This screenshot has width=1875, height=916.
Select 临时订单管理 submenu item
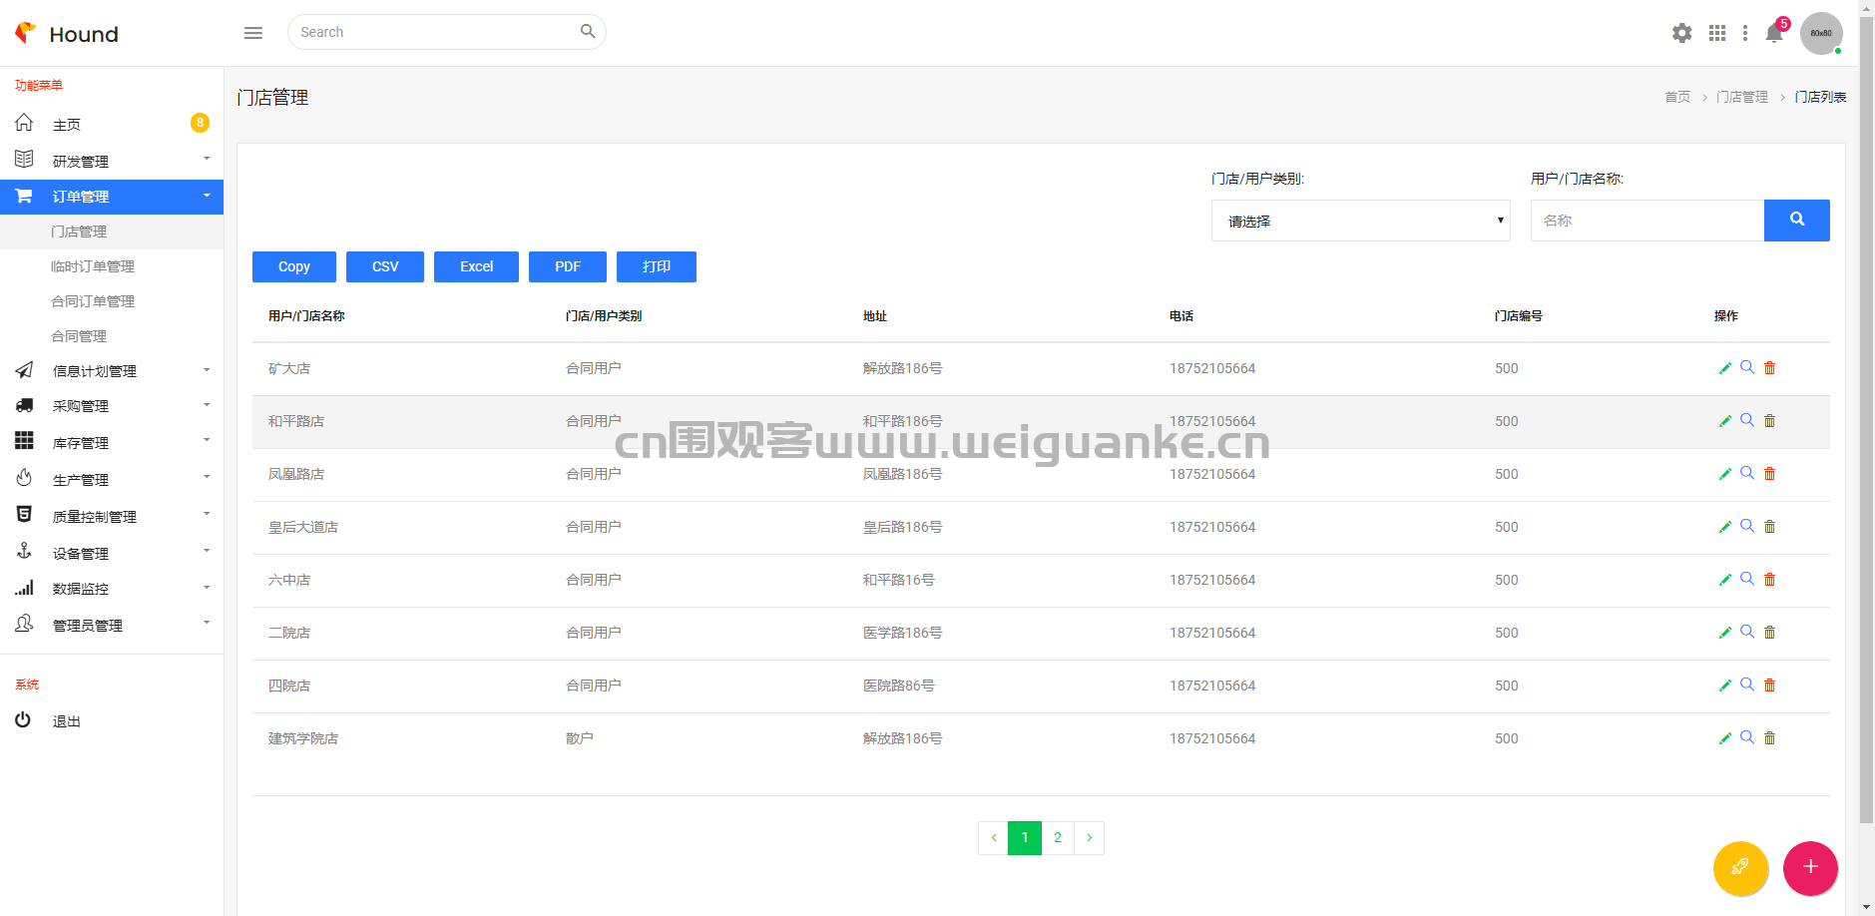(93, 266)
